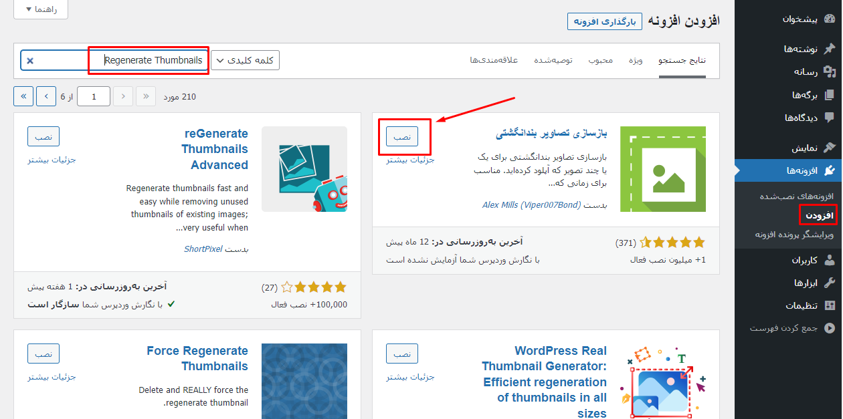The height and width of the screenshot is (419, 843).
Task: Click WordPress Real Thumbnail Generator title link
Action: (545, 382)
